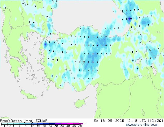The height and width of the screenshot is (127, 164).
Task: Select the 15–20 mm legend swatch
Action: [x=40, y=124]
